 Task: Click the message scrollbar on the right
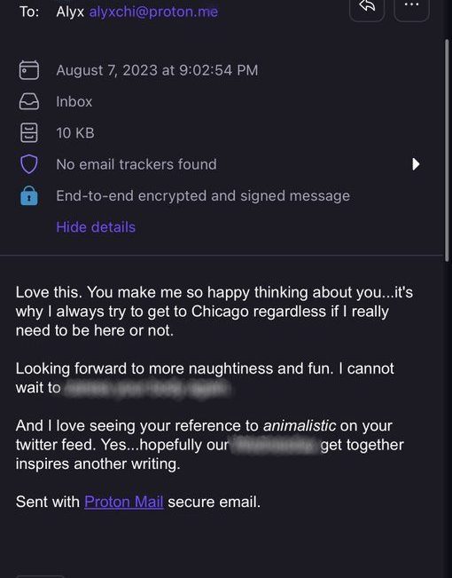click(x=448, y=149)
